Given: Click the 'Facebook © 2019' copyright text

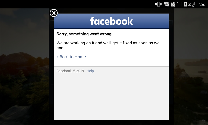Looking at the screenshot, I should click(70, 71).
